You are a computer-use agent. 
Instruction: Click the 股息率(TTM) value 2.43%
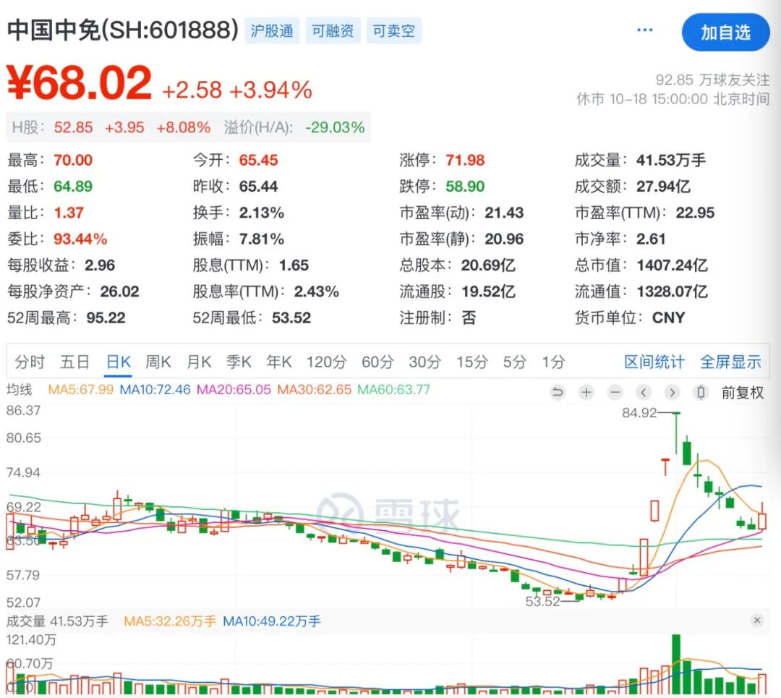click(316, 291)
